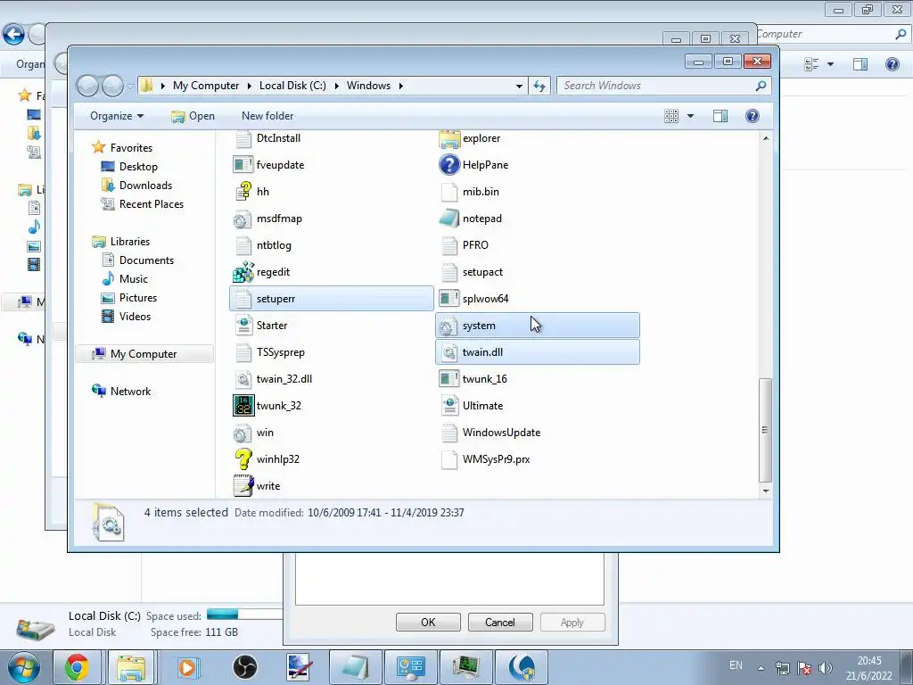Open OBS Studio from the taskbar

[x=245, y=667]
